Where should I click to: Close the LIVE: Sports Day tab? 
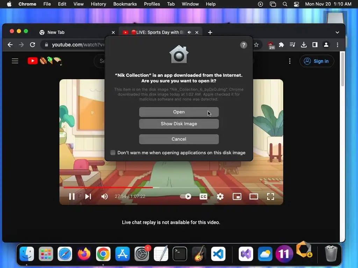(x=197, y=32)
